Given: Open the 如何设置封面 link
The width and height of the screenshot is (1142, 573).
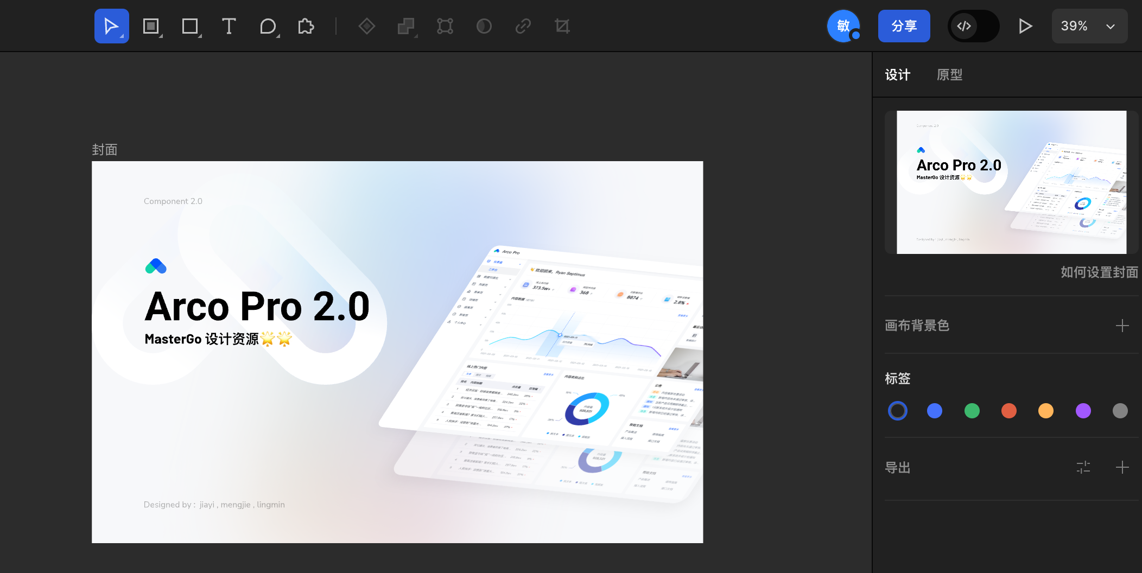Looking at the screenshot, I should (x=1099, y=272).
